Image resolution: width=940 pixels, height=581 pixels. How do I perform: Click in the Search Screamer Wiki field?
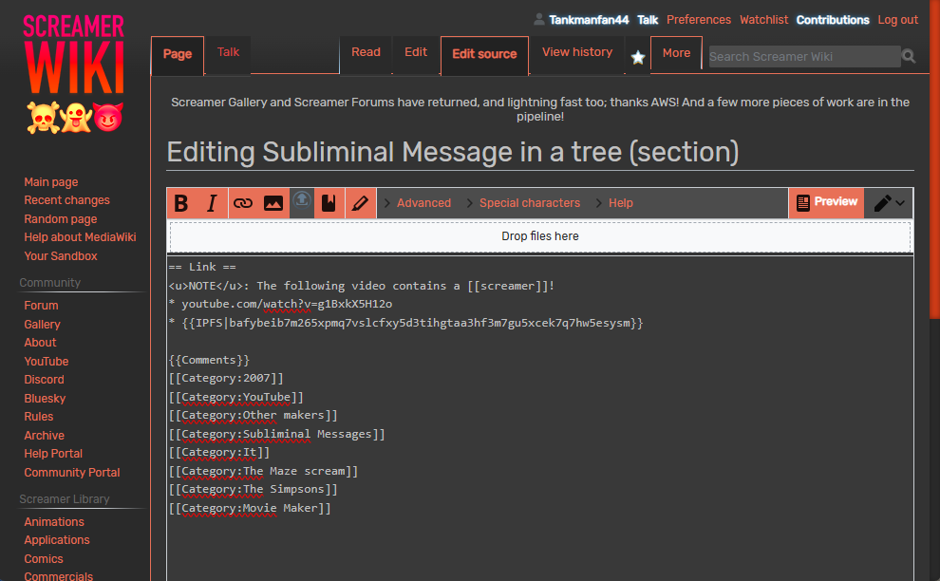(803, 57)
